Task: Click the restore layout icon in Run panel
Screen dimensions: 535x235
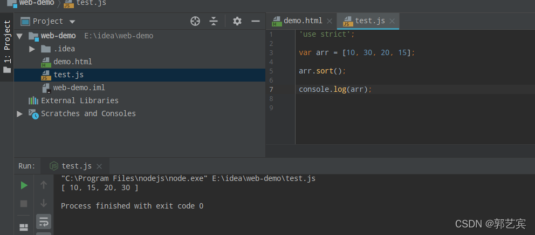Action: 24,227
